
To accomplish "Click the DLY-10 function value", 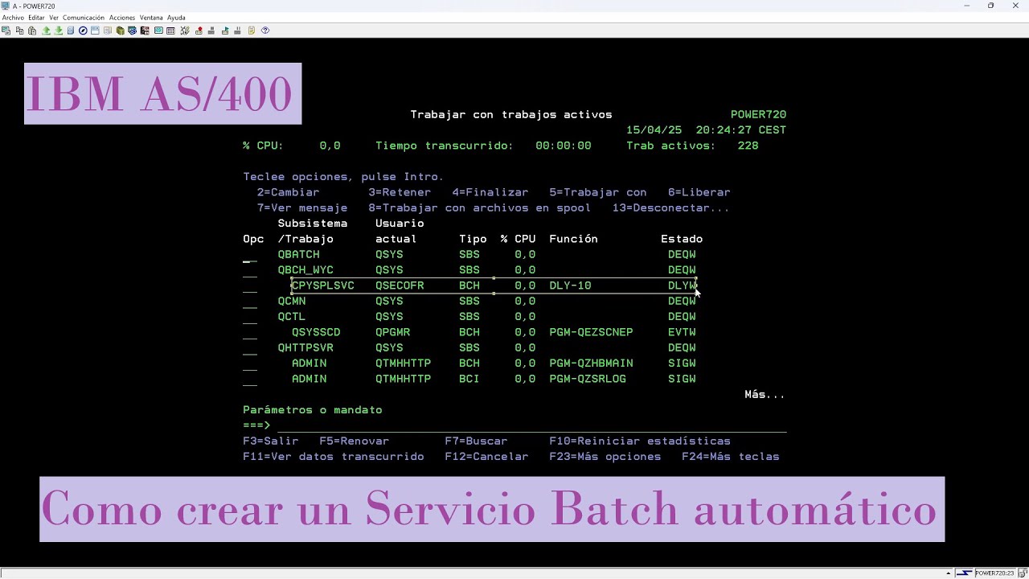I will [570, 285].
